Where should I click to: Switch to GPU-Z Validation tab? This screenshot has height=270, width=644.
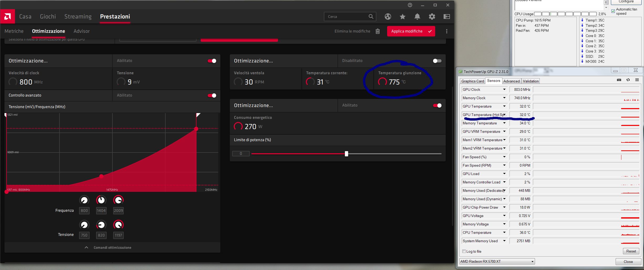[531, 81]
